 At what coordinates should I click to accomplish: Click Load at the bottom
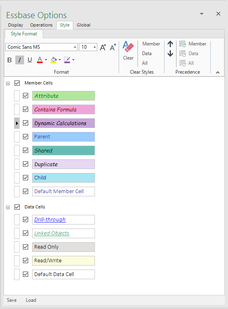(x=31, y=300)
